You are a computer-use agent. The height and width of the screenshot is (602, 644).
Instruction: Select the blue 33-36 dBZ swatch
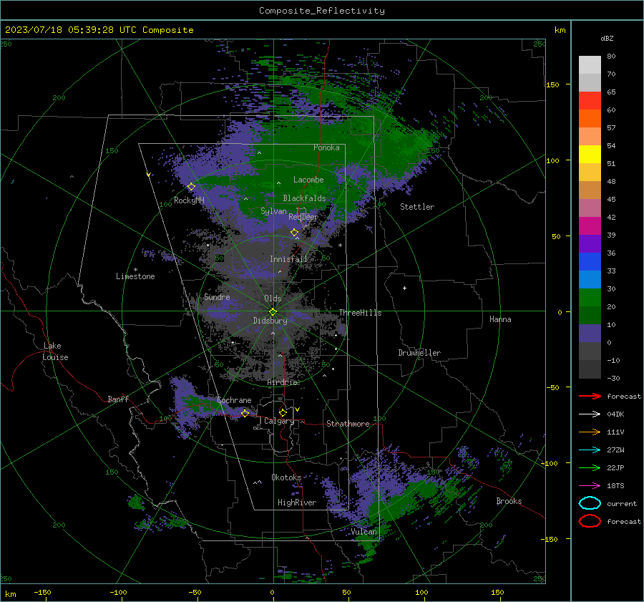(590, 262)
